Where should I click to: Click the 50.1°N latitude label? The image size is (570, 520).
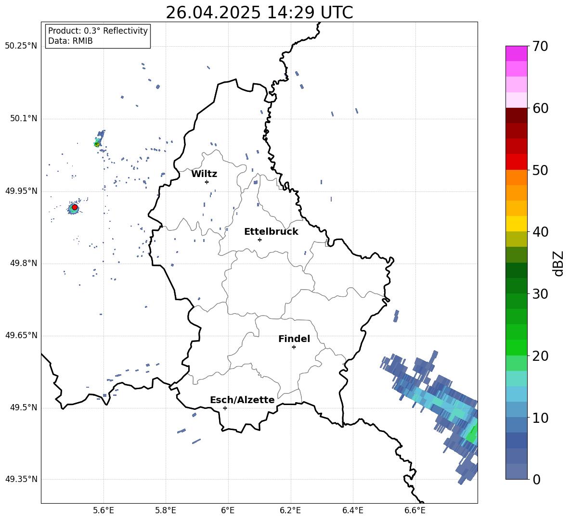(x=23, y=119)
